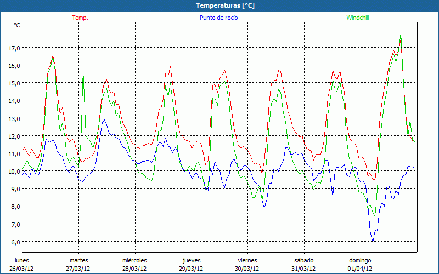
Task: Select the lunes day label
Action: click(22, 260)
